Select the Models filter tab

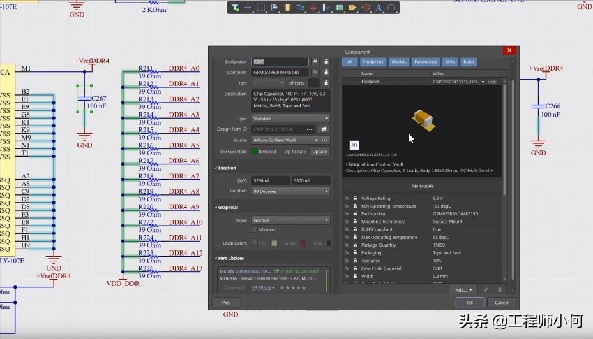pyautogui.click(x=398, y=62)
